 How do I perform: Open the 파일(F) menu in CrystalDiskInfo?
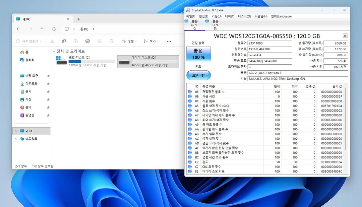[x=191, y=16]
